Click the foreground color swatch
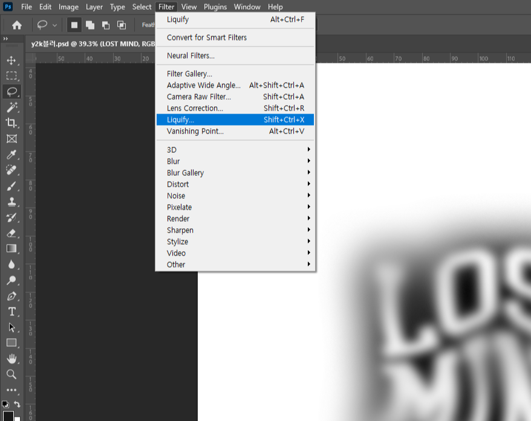Image resolution: width=531 pixels, height=421 pixels. point(8,416)
